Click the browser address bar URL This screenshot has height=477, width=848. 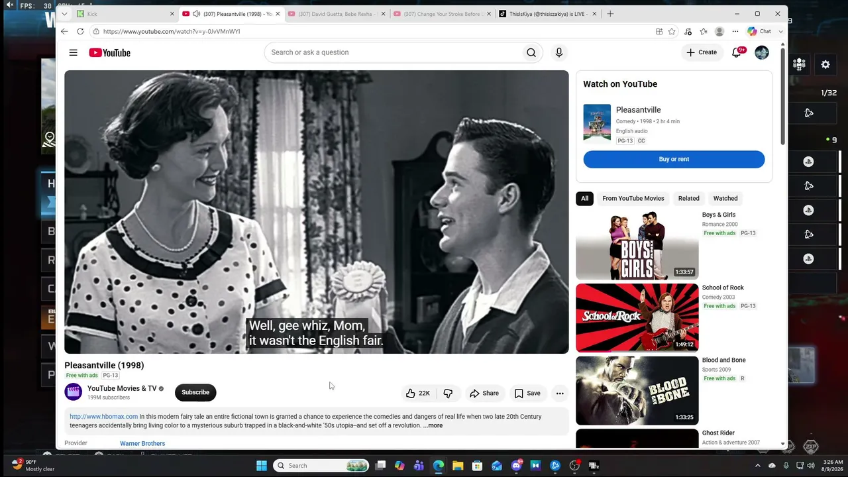[172, 31]
